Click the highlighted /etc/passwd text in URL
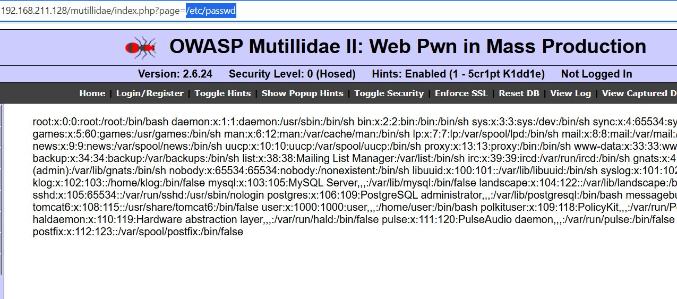 (211, 12)
